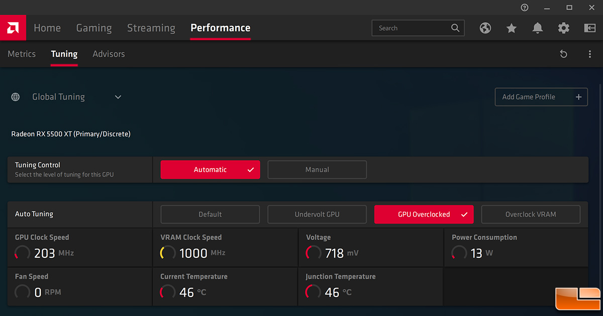The image size is (603, 316).
Task: Open the Performance tab
Action: pos(221,28)
